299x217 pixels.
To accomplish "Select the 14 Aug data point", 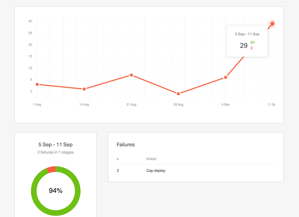I will [84, 89].
